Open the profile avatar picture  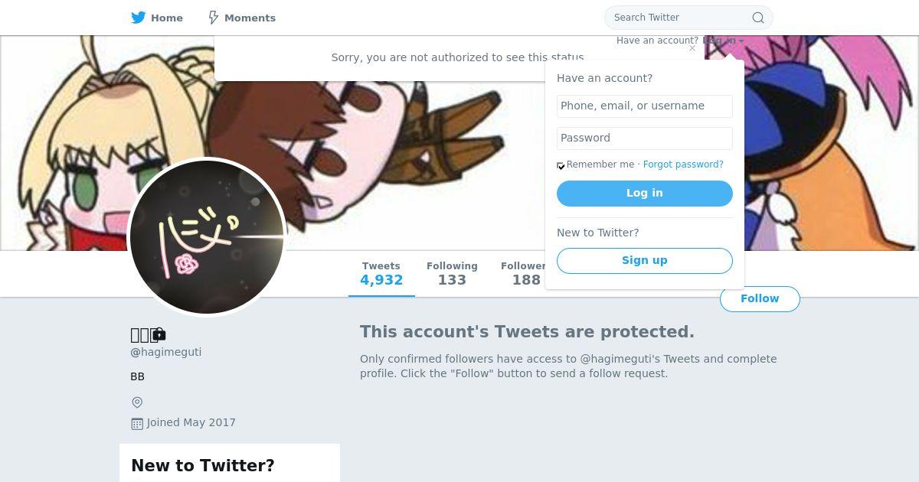point(207,236)
